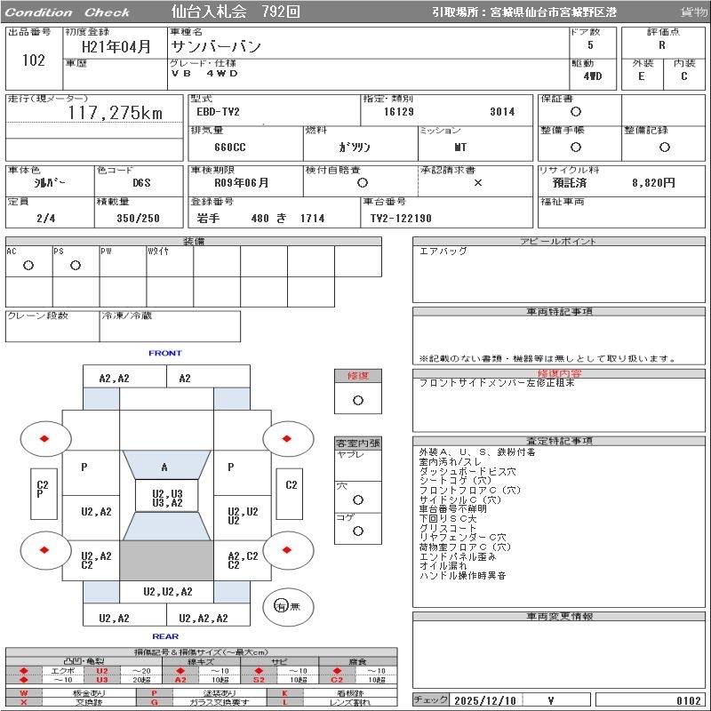Click the circled 有 mark near the rear
This screenshot has height=711, width=711.
[281, 606]
